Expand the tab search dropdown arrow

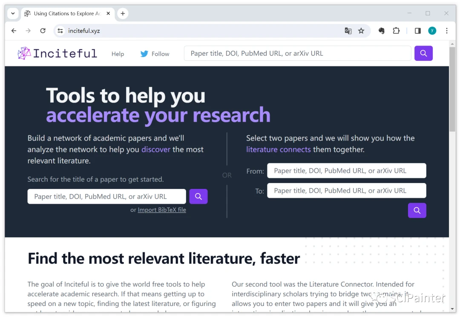pos(13,14)
